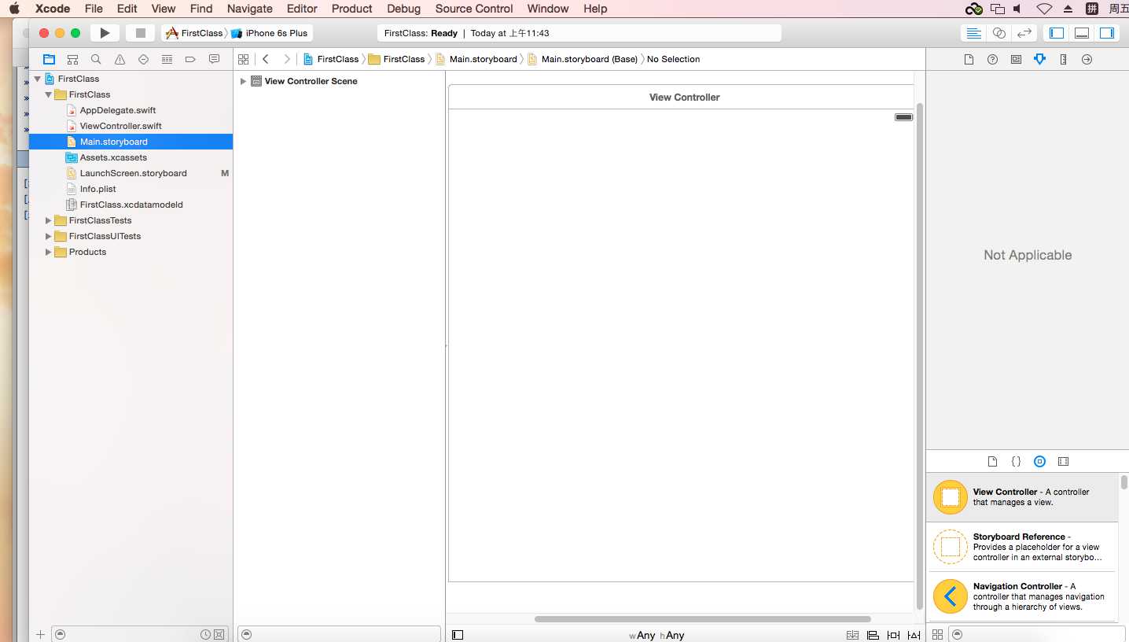
Task: Open the Source Control menu
Action: pos(474,9)
